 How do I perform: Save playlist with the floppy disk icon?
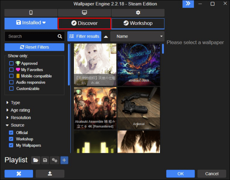[x=45, y=160]
